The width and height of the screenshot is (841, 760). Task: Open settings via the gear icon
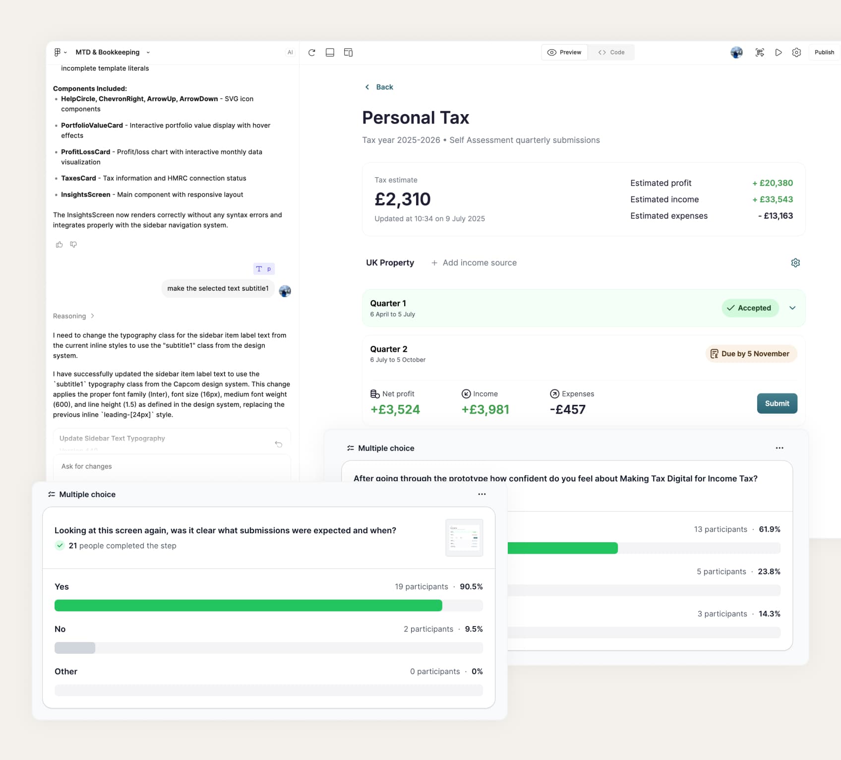click(796, 52)
